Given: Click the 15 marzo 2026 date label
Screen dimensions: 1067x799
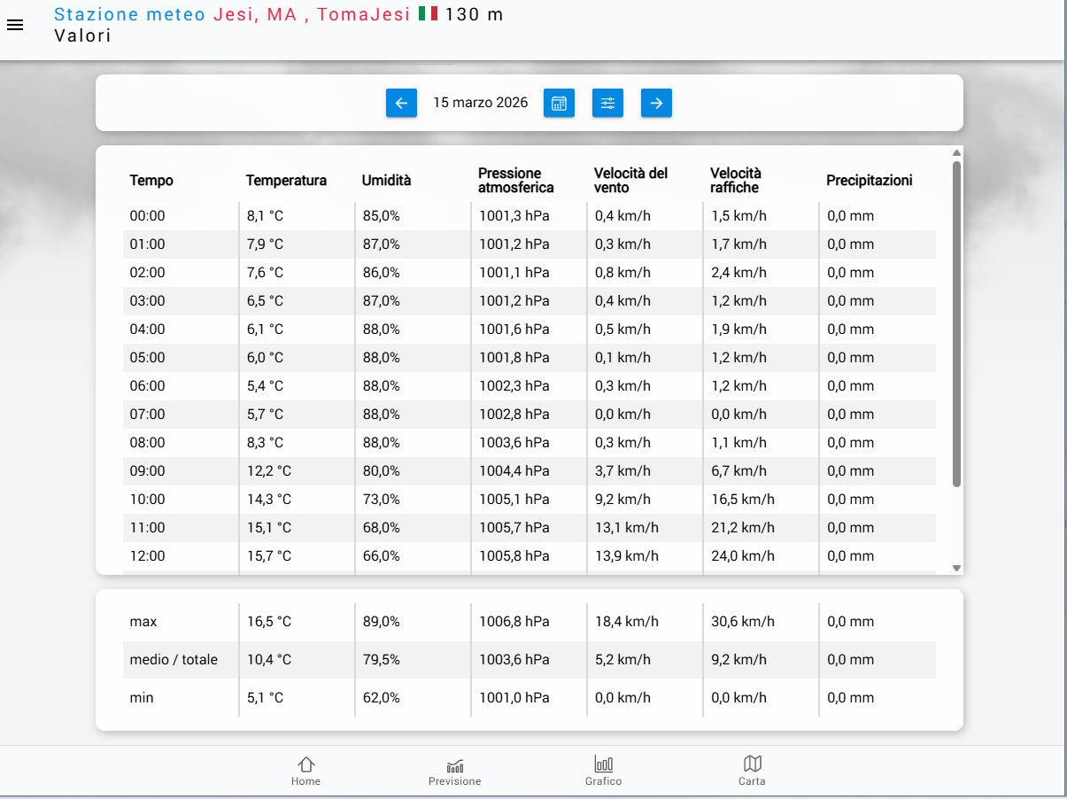Looking at the screenshot, I should coord(480,103).
